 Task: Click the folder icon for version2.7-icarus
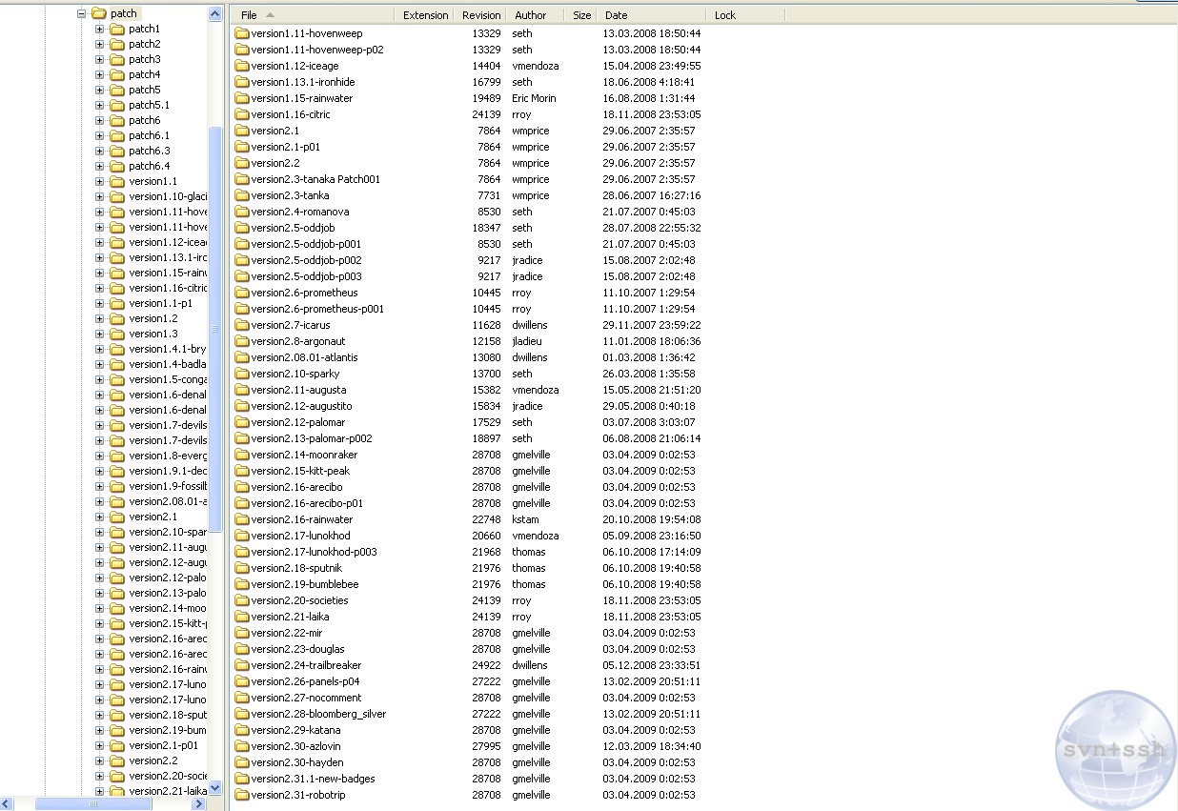242,325
